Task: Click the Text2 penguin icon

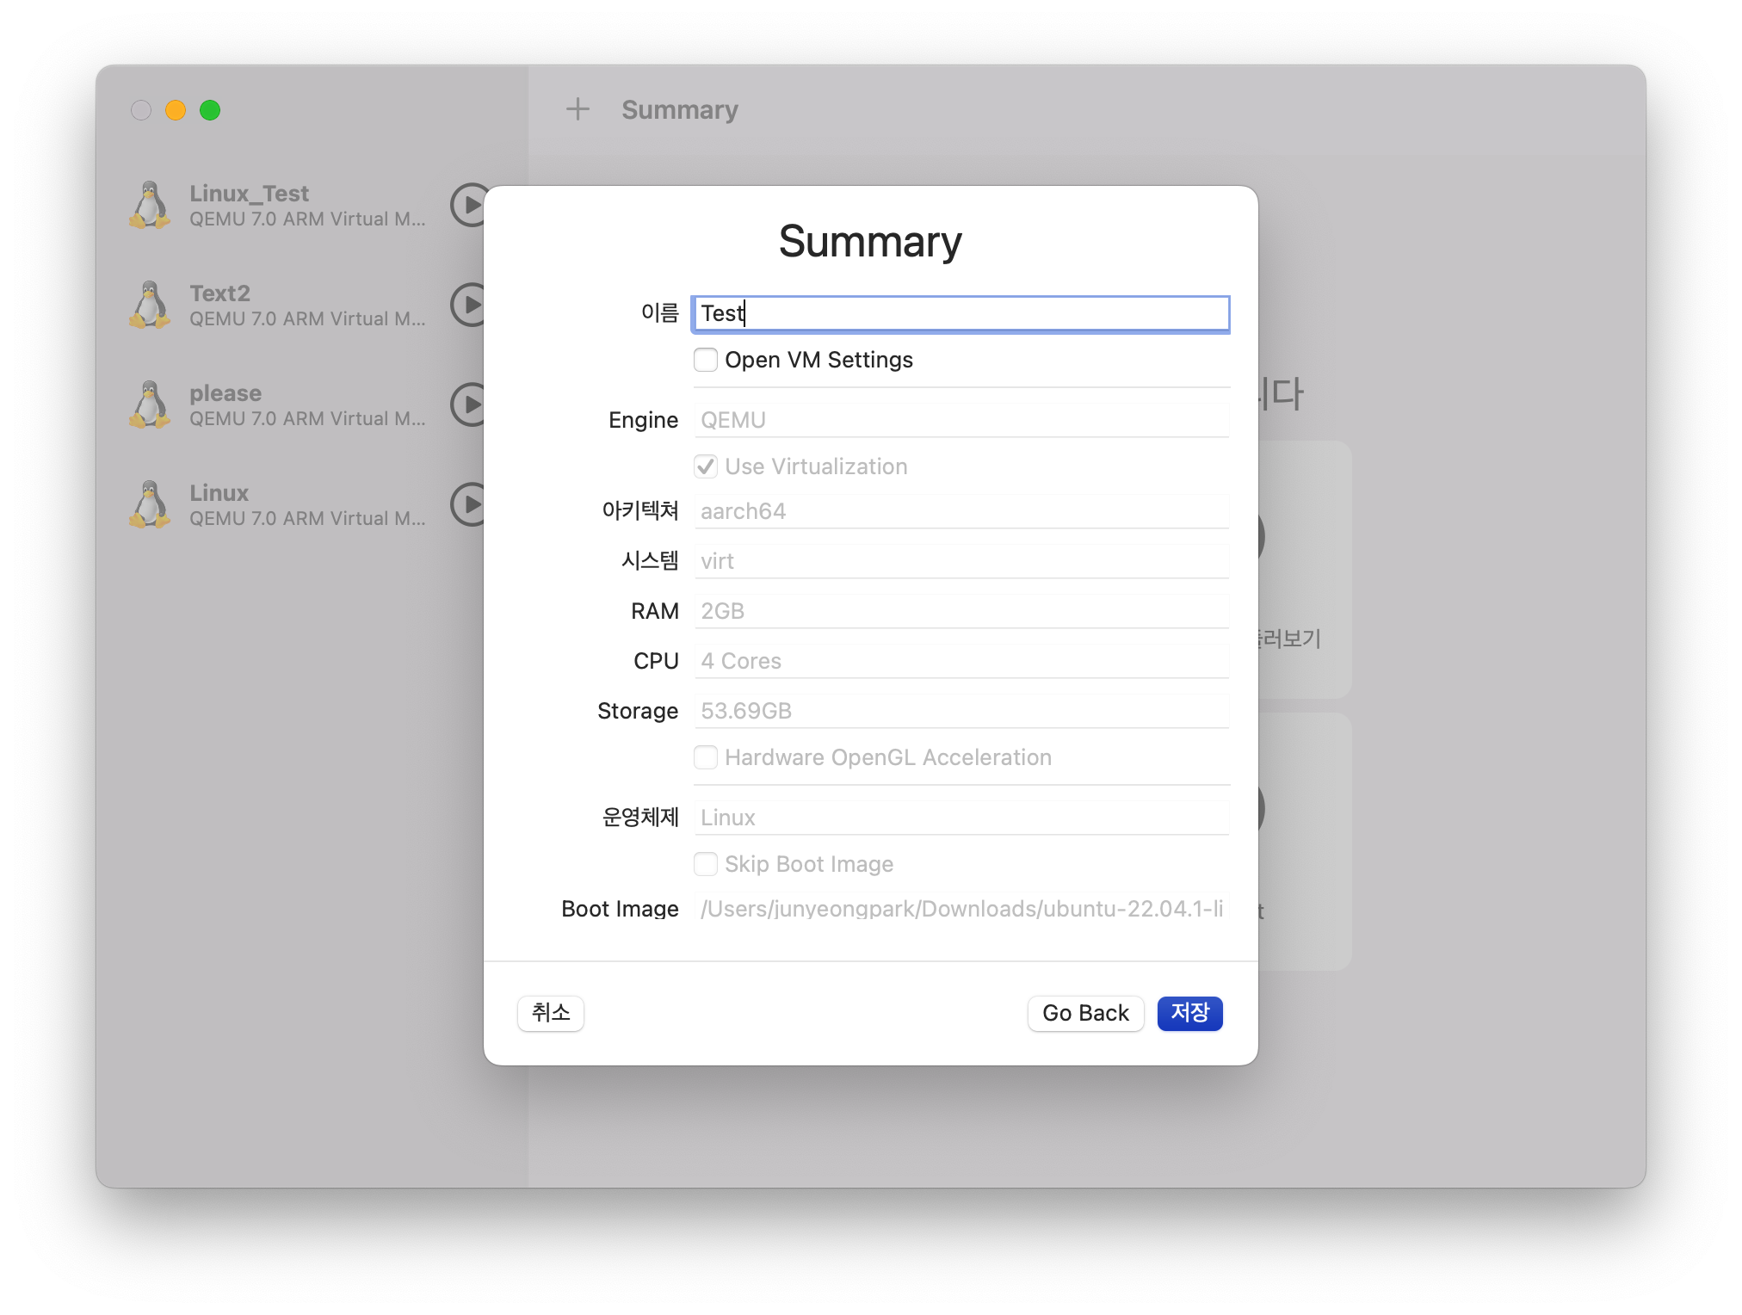Action: pos(151,305)
